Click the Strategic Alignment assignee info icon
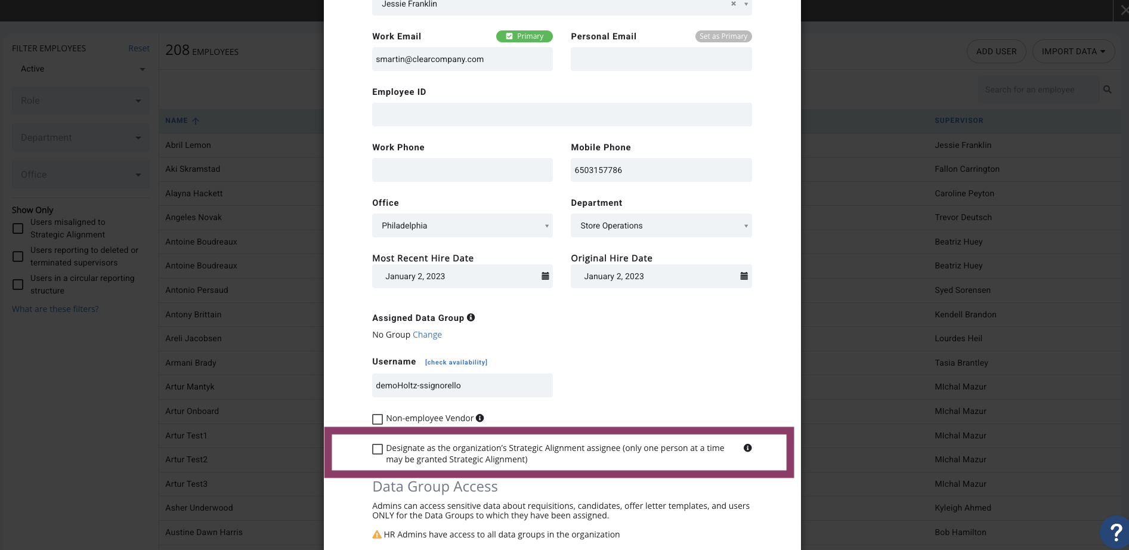Screen dimensions: 1129x550 click(x=748, y=448)
